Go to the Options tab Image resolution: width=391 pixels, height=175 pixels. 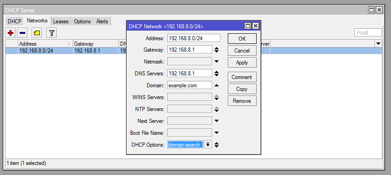click(83, 21)
